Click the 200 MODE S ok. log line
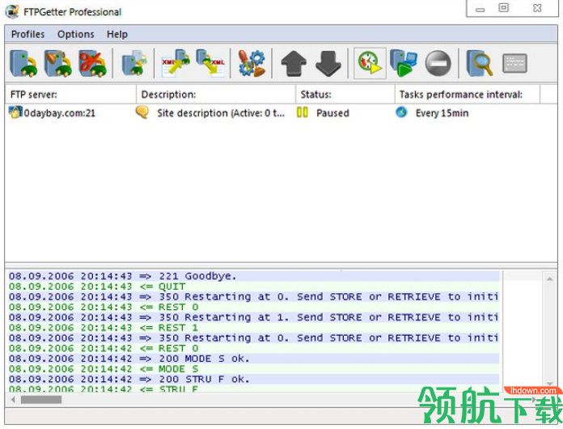The height and width of the screenshot is (429, 563). point(254,359)
